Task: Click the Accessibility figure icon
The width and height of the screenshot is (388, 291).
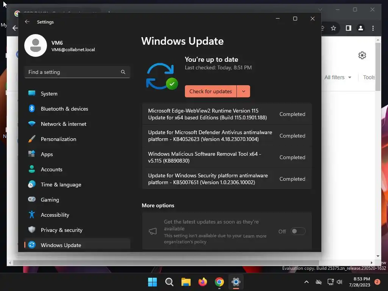Action: point(32,214)
